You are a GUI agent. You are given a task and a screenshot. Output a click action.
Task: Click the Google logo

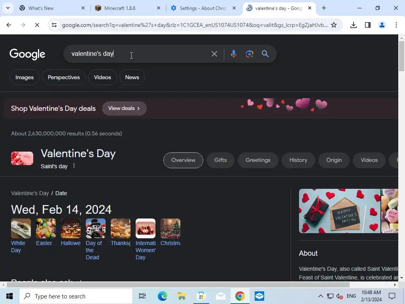click(x=27, y=54)
